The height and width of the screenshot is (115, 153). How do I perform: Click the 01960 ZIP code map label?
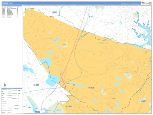pos(91,88)
